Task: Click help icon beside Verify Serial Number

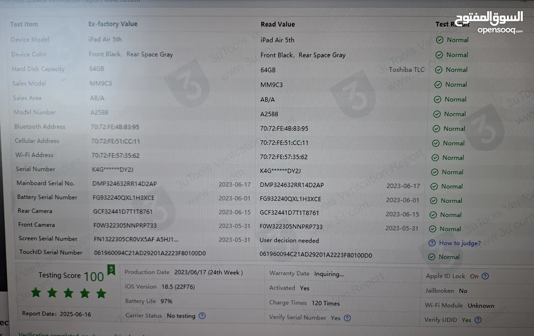Action: (x=347, y=318)
